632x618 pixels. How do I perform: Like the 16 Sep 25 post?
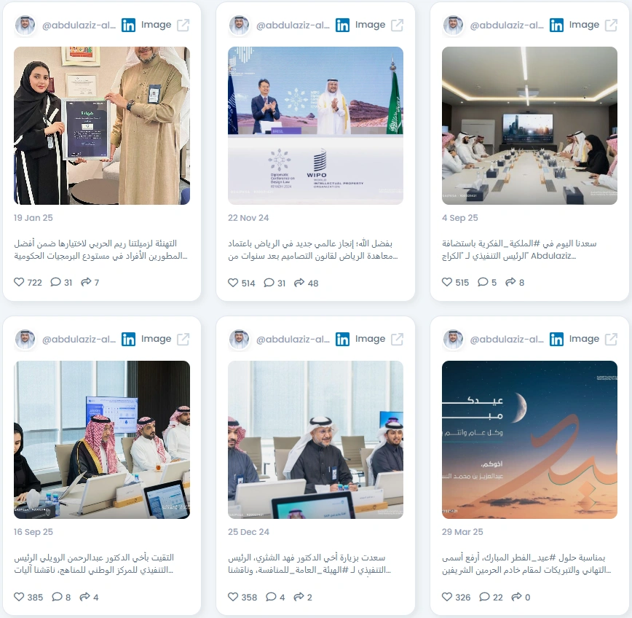[19, 597]
